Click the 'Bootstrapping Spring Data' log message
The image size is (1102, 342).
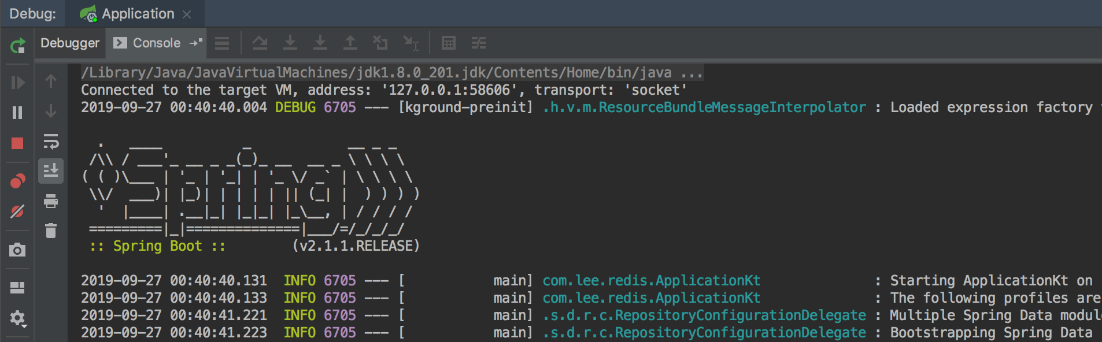click(x=992, y=333)
